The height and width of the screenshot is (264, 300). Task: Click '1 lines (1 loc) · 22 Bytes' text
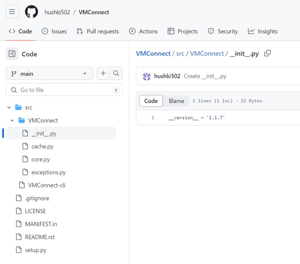227,101
